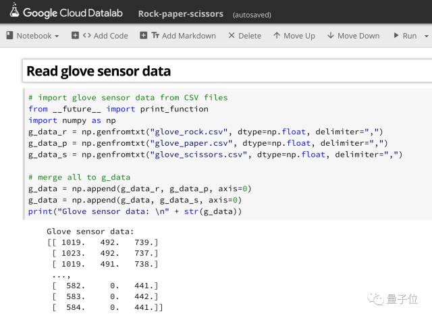
Task: Click the Move Down arrow icon
Action: pos(331,35)
